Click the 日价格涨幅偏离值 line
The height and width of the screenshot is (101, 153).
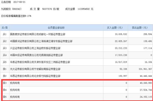[16, 16]
